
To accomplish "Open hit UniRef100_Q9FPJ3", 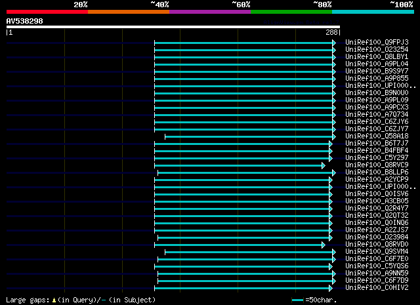I will coord(377,42).
